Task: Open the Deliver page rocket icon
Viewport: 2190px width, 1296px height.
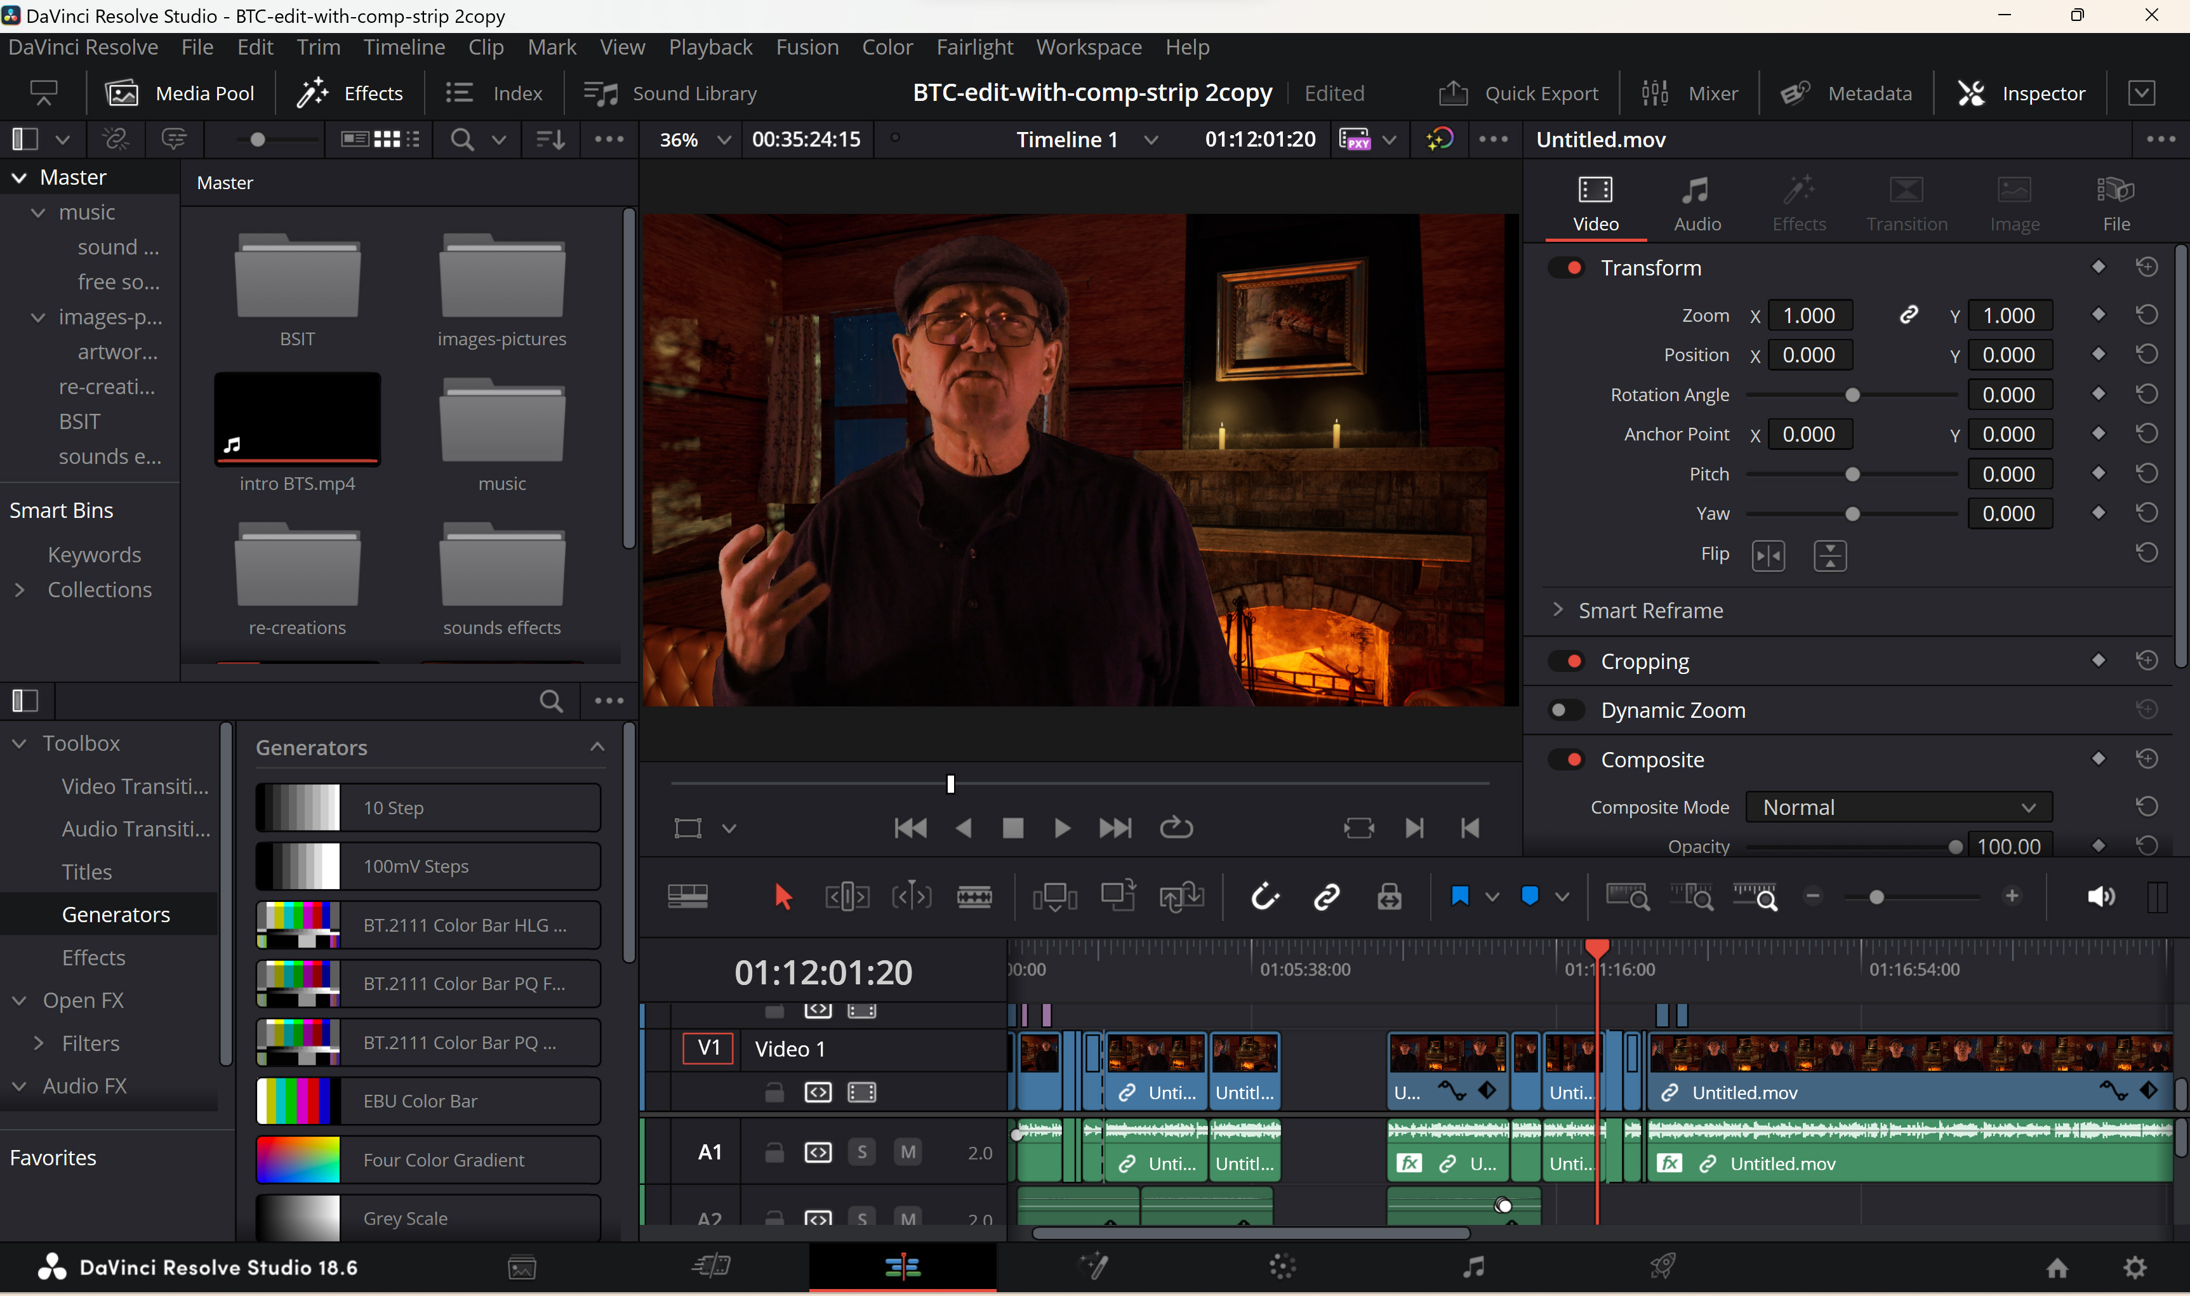Action: coord(1662,1267)
